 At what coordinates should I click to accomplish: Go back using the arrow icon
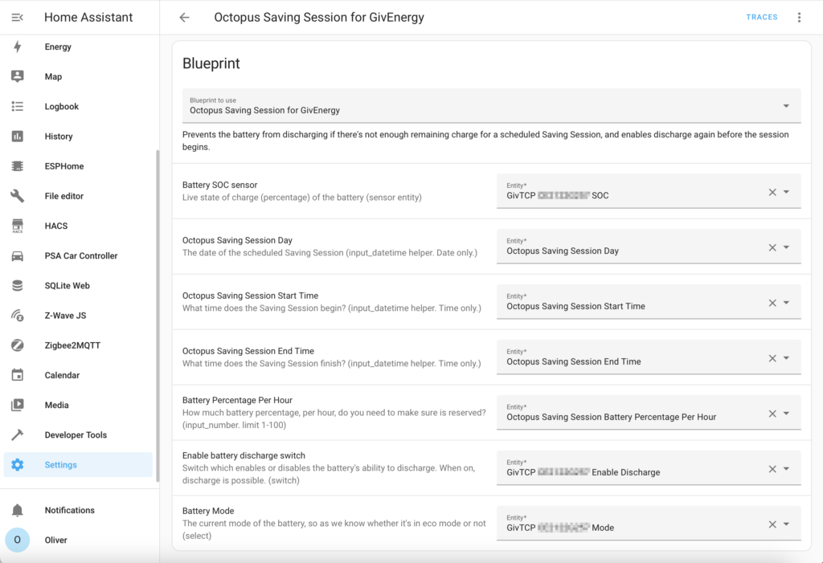pyautogui.click(x=184, y=18)
